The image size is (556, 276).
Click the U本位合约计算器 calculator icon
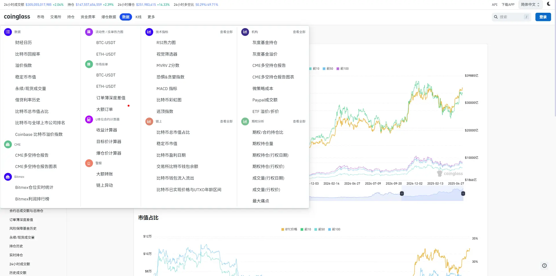tap(89, 119)
